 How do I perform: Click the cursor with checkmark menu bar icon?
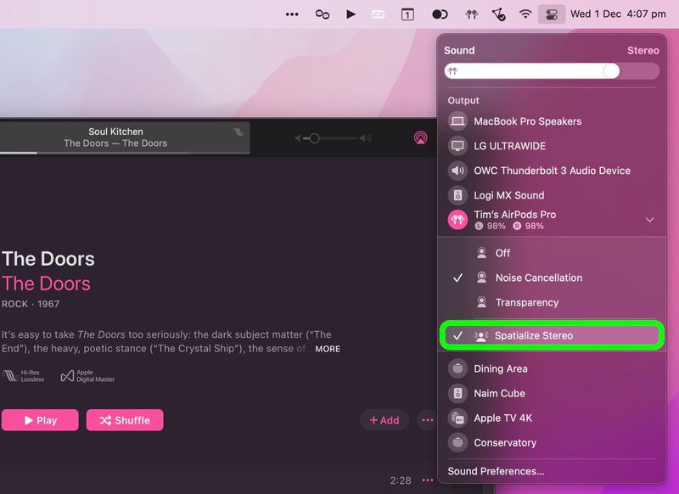(499, 14)
